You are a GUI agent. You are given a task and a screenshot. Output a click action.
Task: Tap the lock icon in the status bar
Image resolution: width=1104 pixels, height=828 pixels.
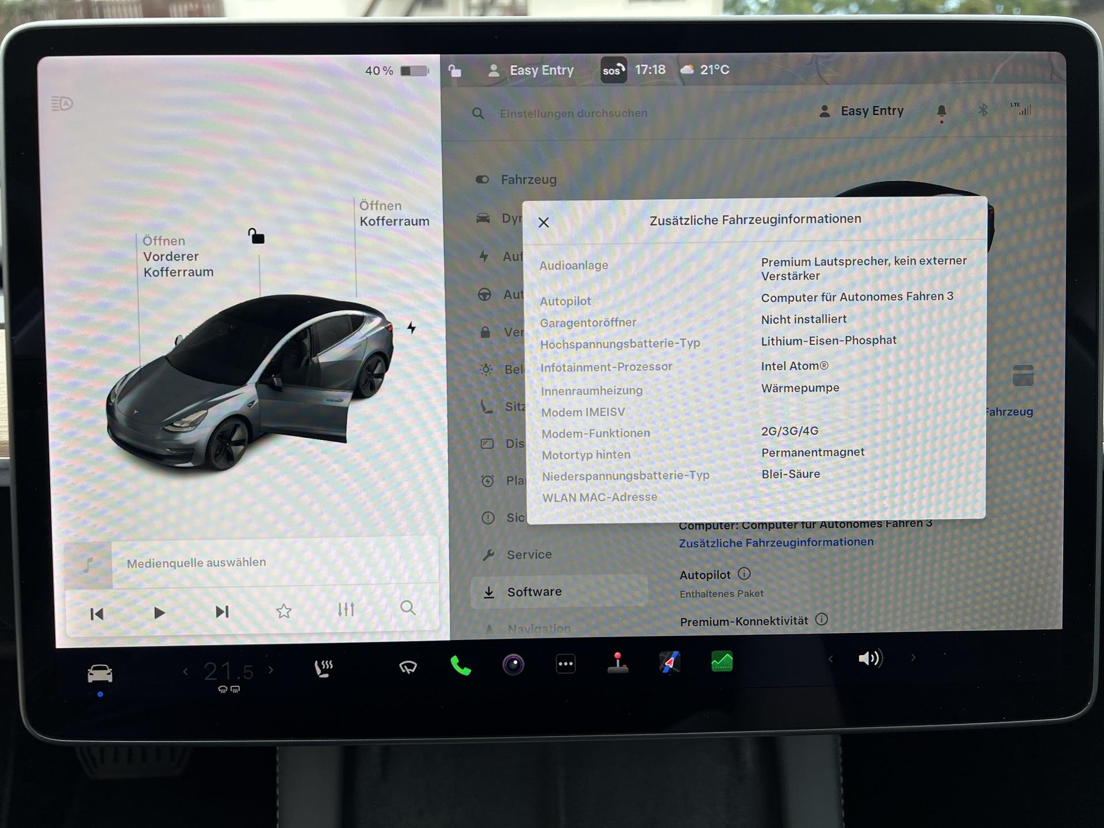click(455, 71)
